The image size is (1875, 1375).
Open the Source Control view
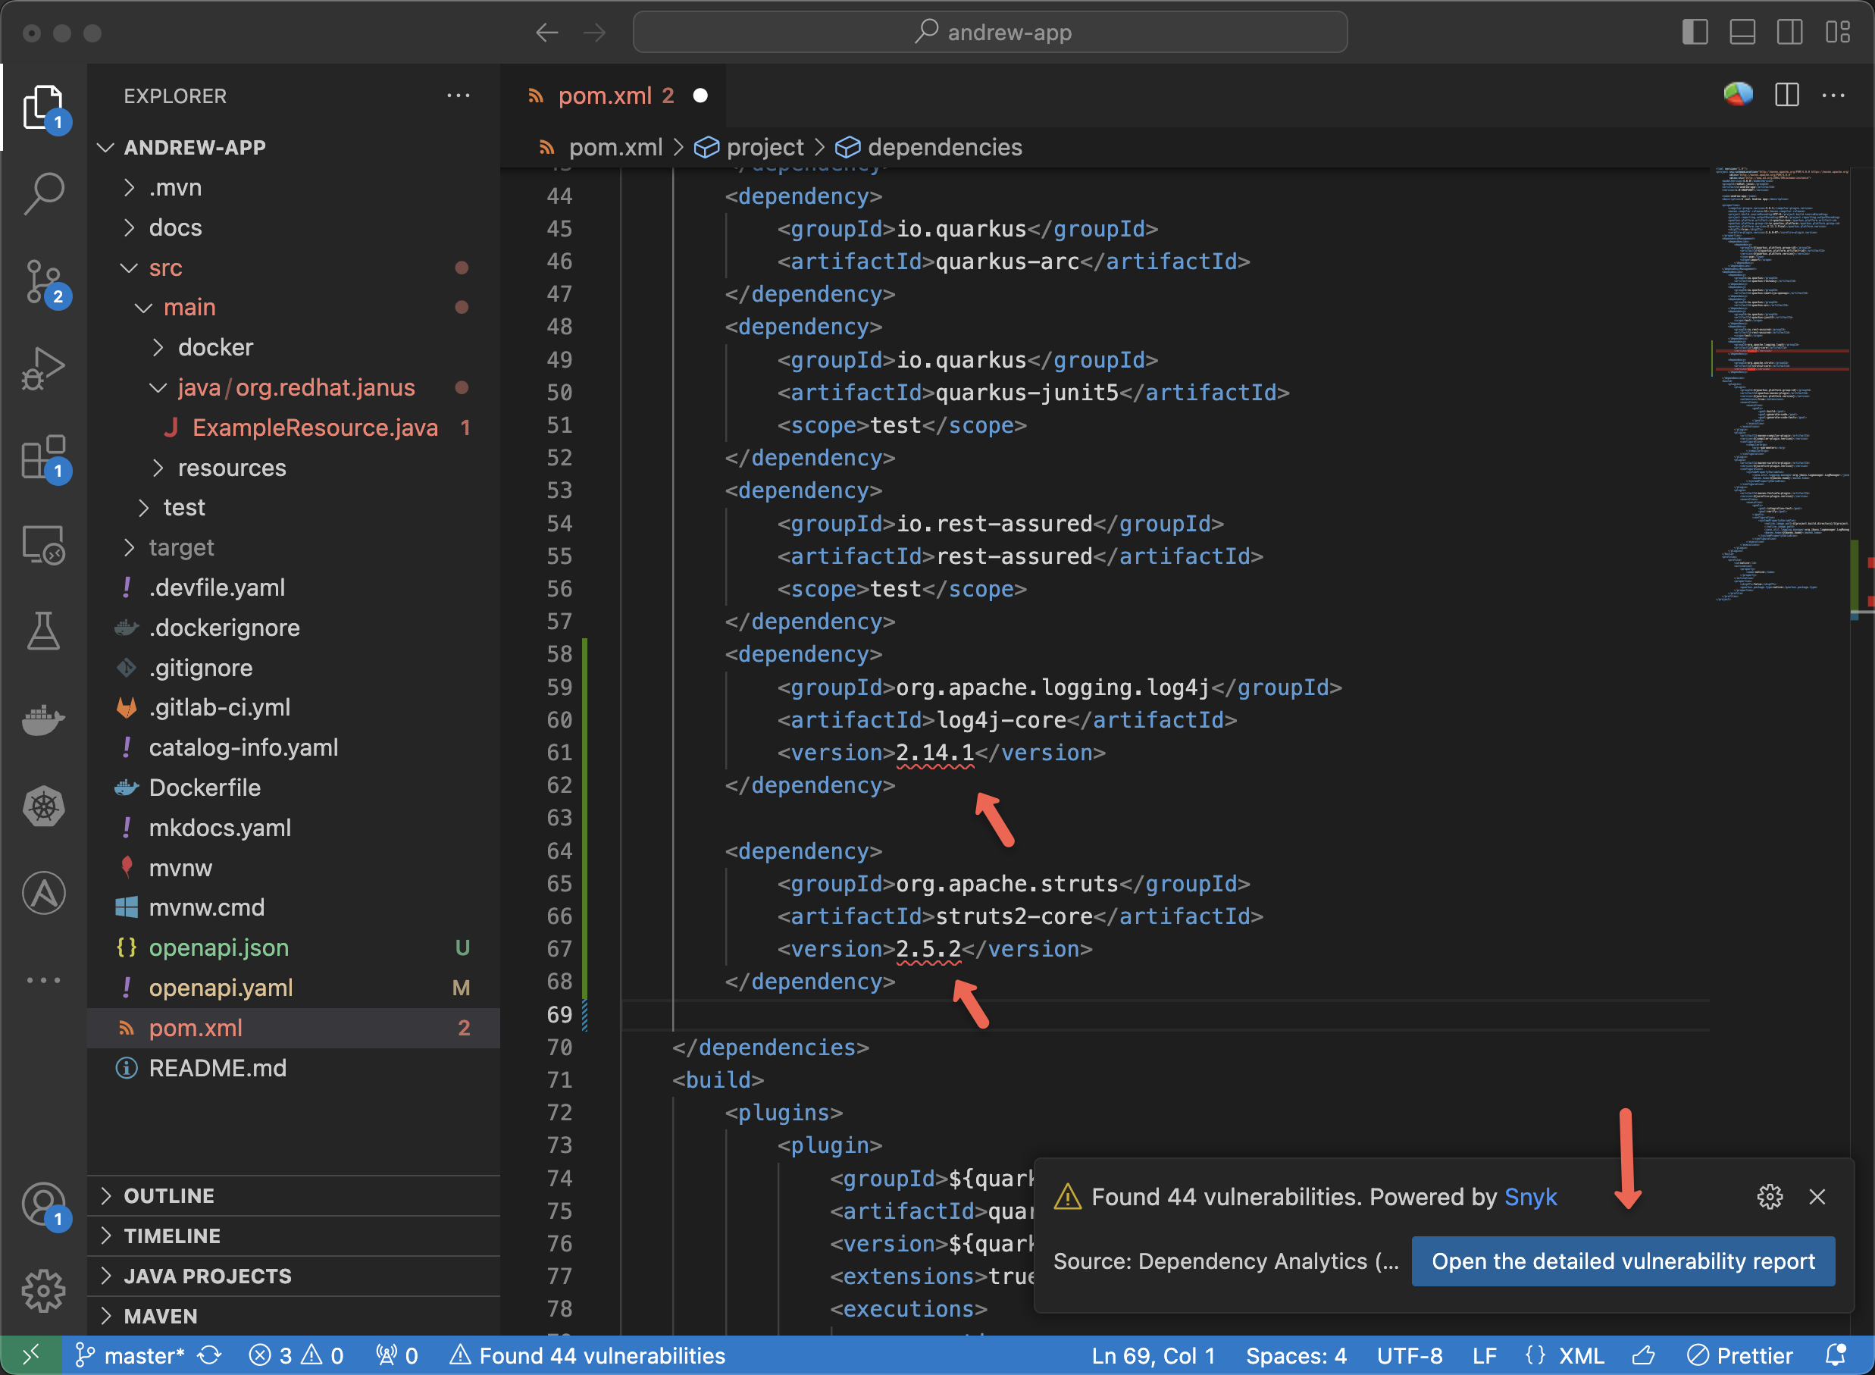pos(43,281)
